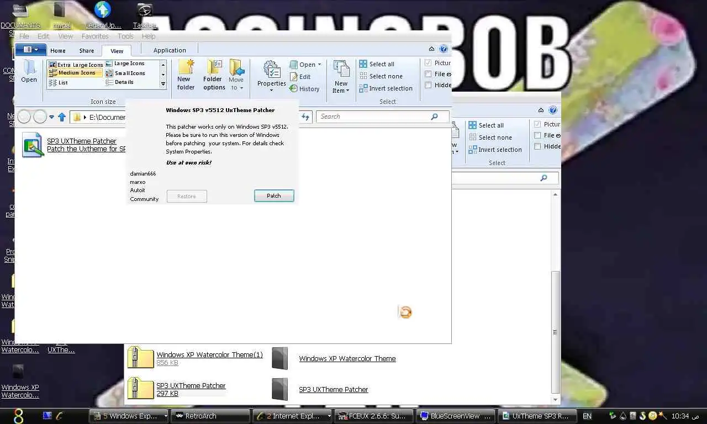The image size is (707, 424).
Task: Switch to the Share ribbon tab
Action: [87, 50]
